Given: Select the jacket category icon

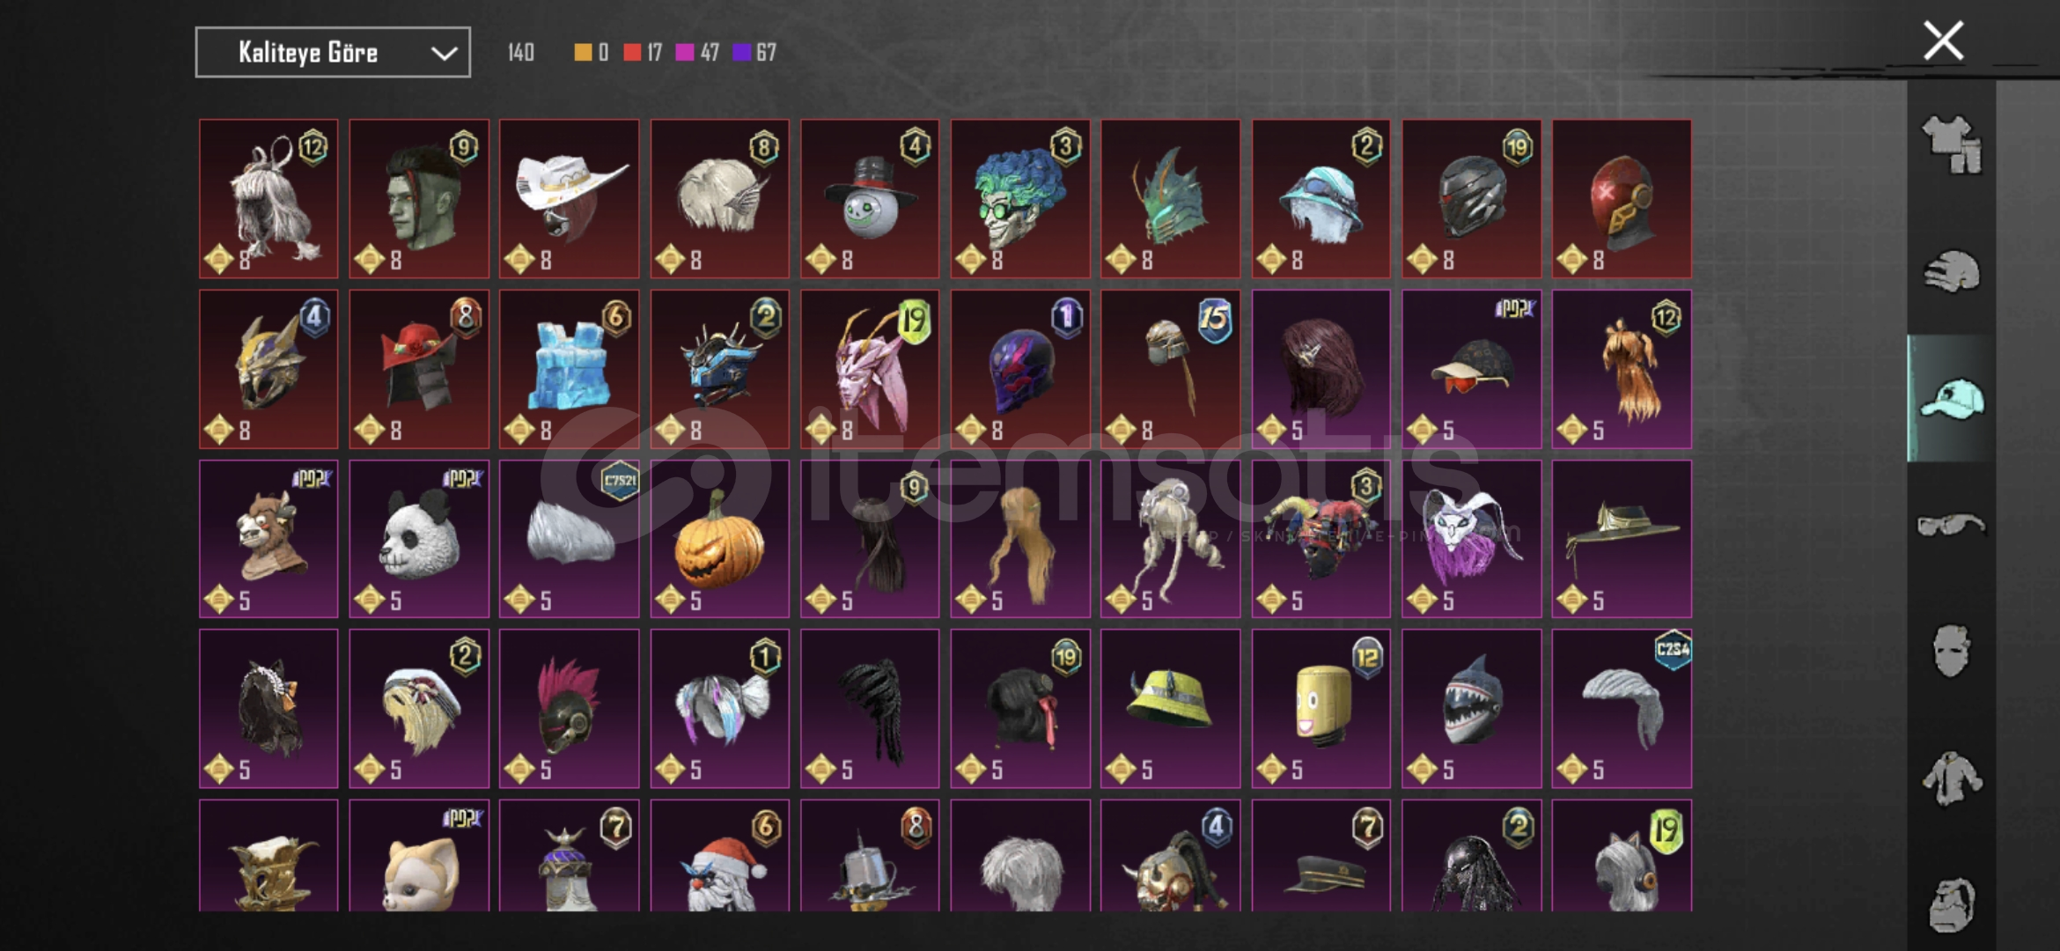Looking at the screenshot, I should (x=1952, y=778).
